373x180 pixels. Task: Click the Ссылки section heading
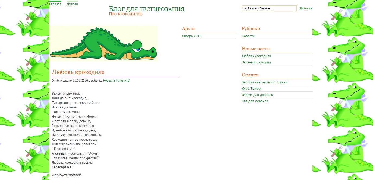pos(250,75)
